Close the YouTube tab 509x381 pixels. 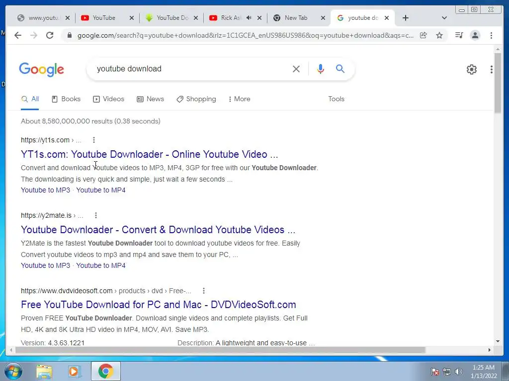[131, 18]
